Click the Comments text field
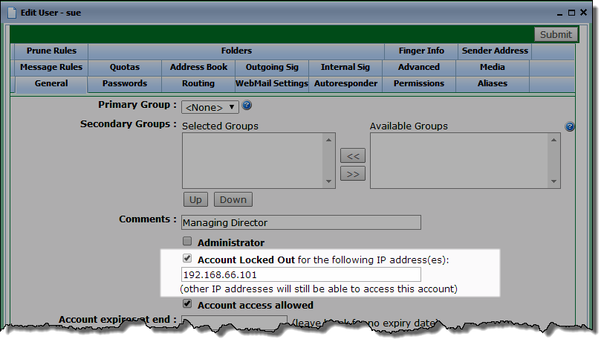 click(301, 222)
